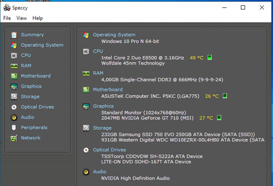
Task: Click the Optical Drives disc icon in sidebar
Action: click(14, 107)
